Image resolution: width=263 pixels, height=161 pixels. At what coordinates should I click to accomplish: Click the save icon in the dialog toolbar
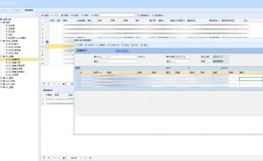point(77,45)
